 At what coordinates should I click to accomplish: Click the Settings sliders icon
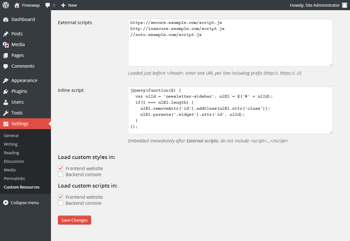(x=6, y=124)
